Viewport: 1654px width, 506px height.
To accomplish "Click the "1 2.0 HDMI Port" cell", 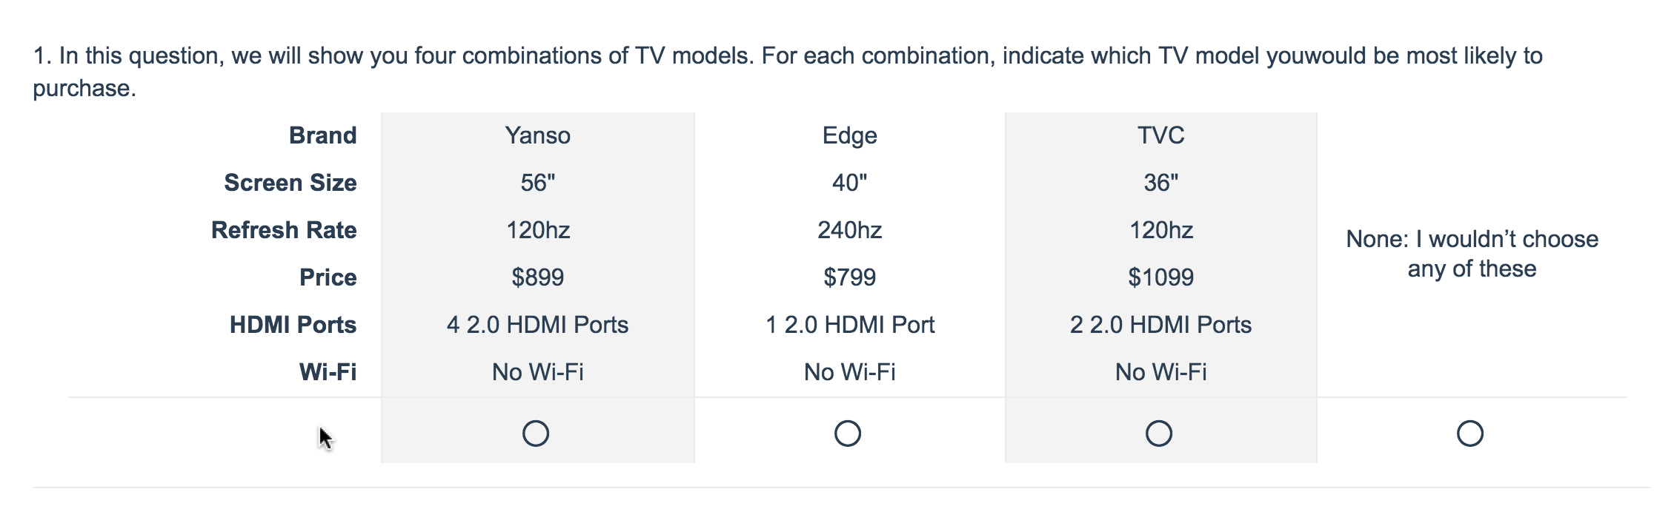I will (849, 325).
